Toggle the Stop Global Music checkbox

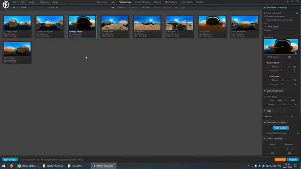pos(265,20)
